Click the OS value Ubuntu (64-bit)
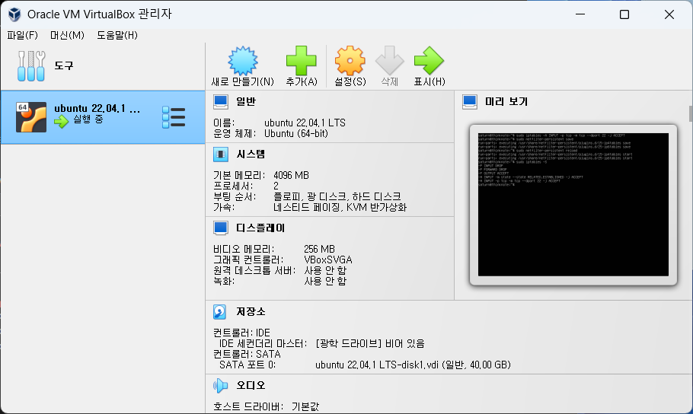The height and width of the screenshot is (414, 693). click(296, 133)
